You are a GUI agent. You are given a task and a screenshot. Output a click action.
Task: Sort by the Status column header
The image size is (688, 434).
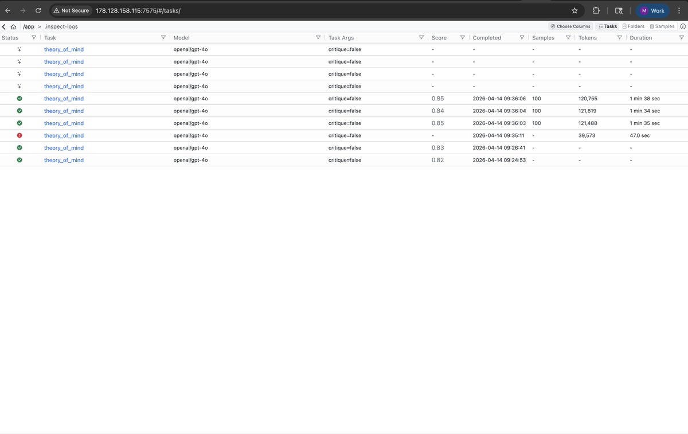10,38
